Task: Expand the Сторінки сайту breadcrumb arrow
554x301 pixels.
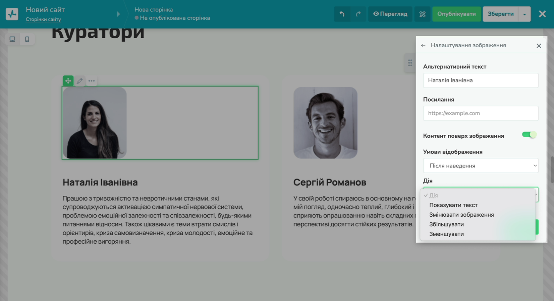Action: tap(118, 14)
